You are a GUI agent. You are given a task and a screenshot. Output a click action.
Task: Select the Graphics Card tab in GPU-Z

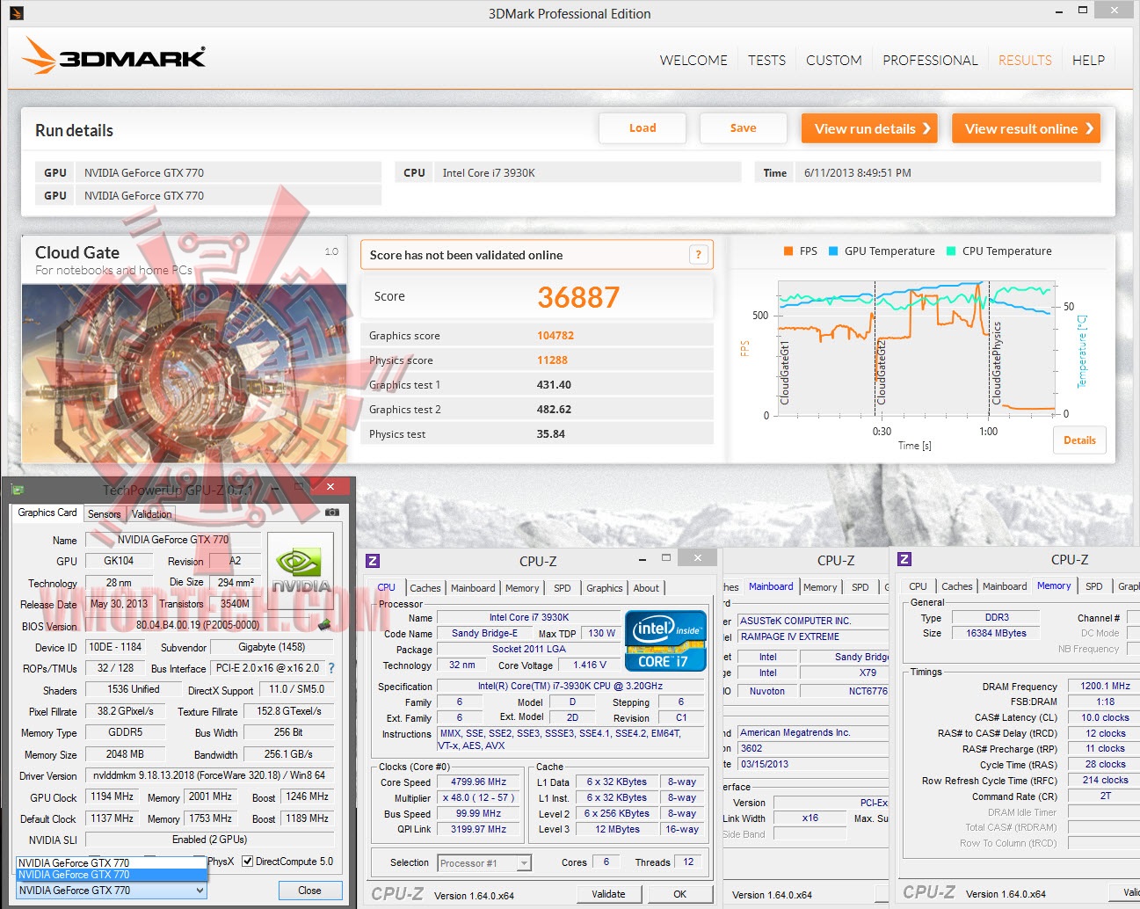pyautogui.click(x=47, y=513)
